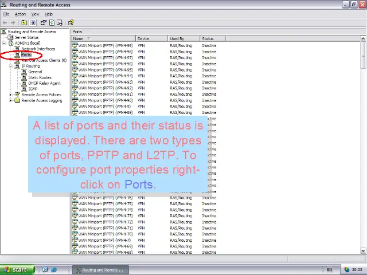Select Ports in the console tree
The width and height of the screenshot is (367, 275).
[x=26, y=54]
